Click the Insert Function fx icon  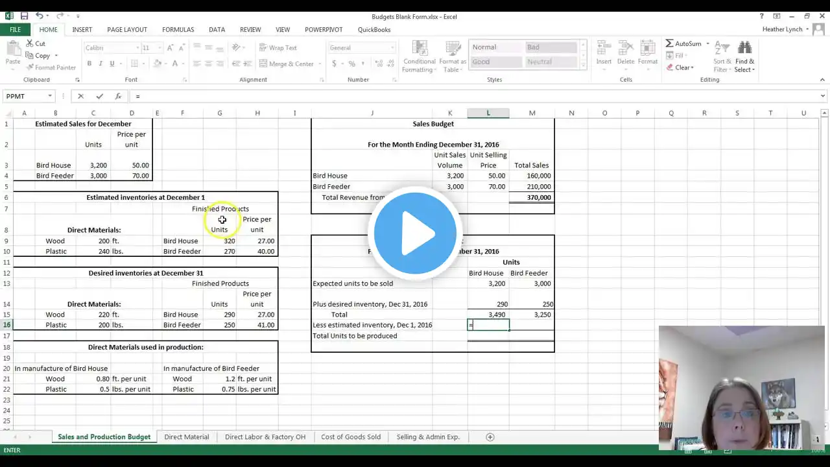click(x=118, y=96)
